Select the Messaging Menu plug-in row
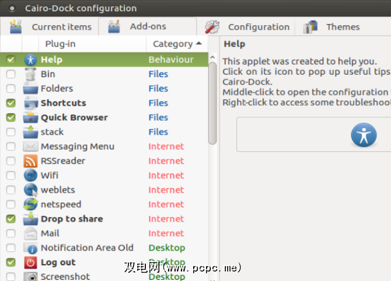 [x=78, y=147]
